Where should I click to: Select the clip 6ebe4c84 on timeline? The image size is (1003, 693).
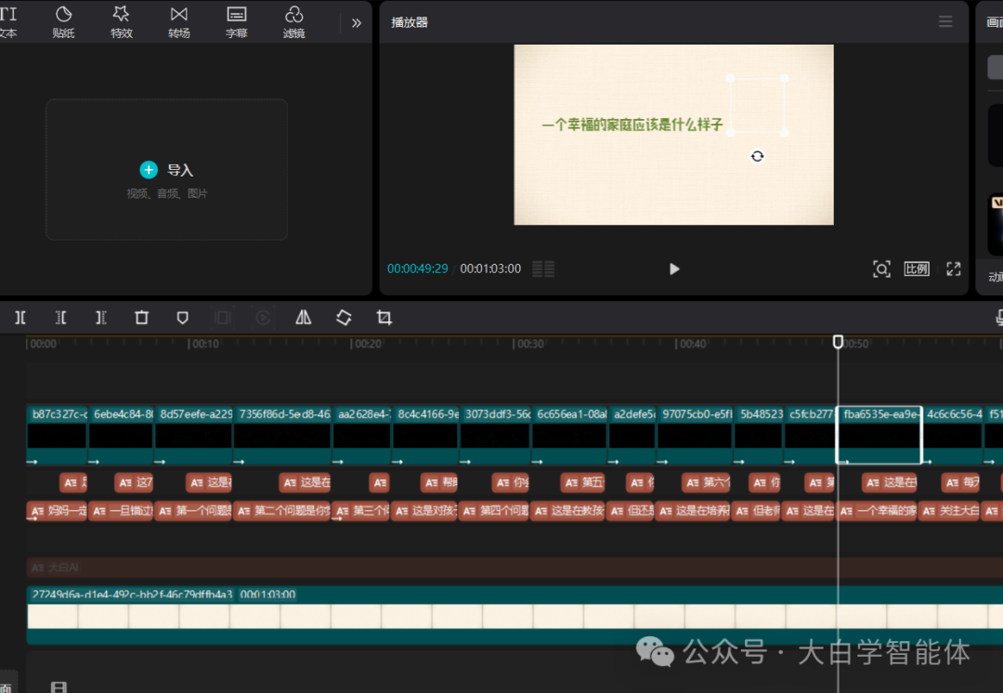tap(121, 435)
